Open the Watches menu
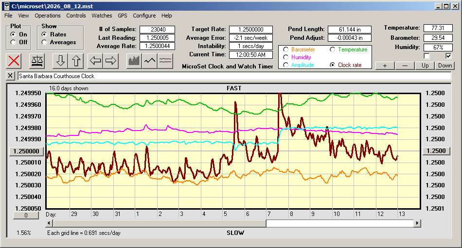Viewport: 462px width, 248px height. [102, 16]
